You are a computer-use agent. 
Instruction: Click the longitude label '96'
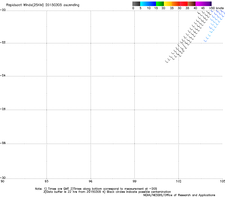point(91,181)
